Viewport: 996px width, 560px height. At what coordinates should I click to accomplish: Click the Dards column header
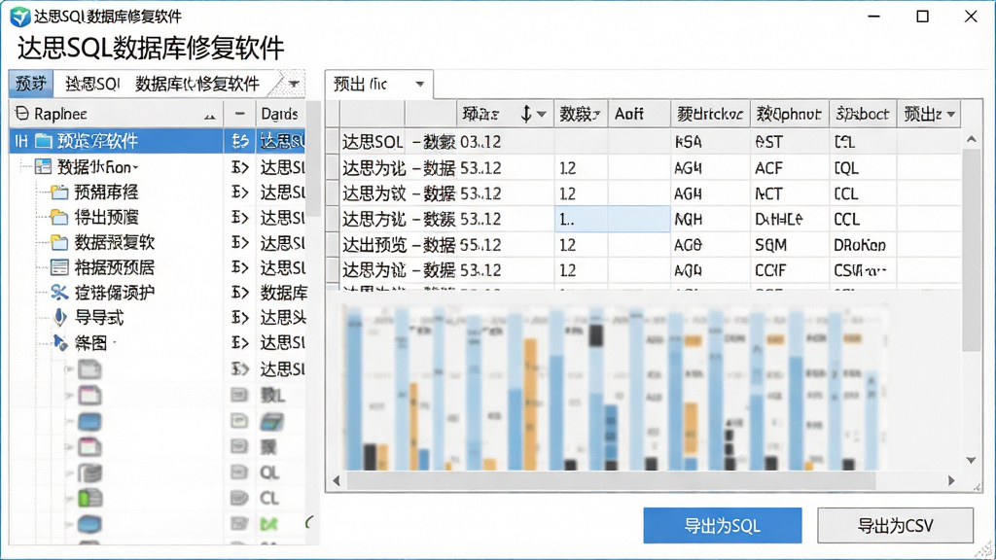coord(280,114)
